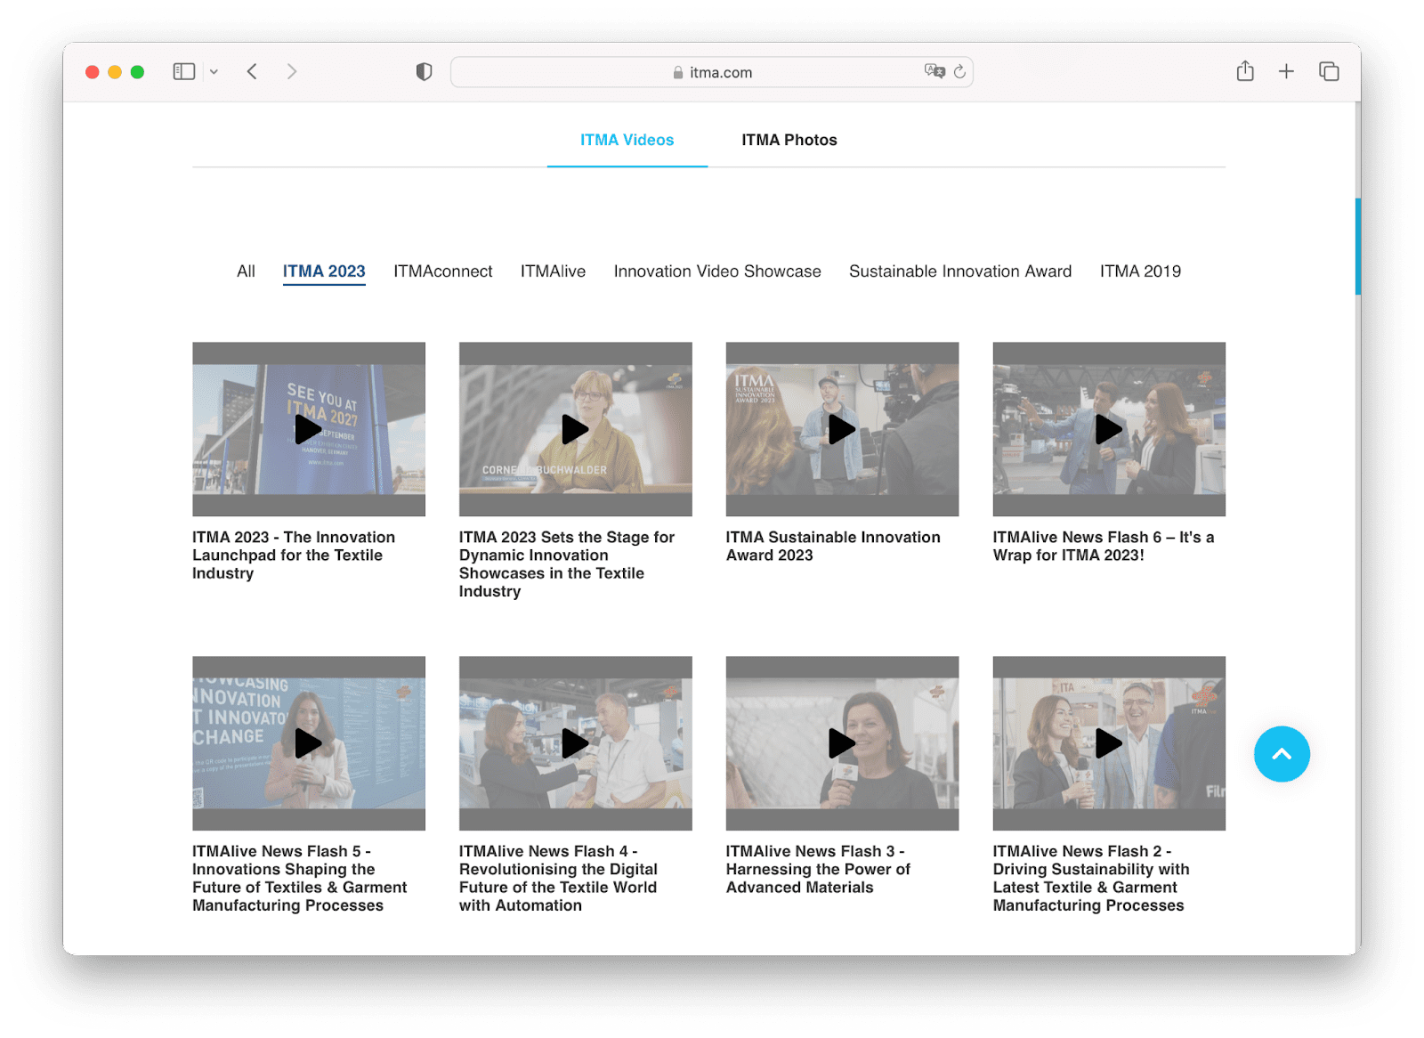Select the All filter

pyautogui.click(x=246, y=272)
